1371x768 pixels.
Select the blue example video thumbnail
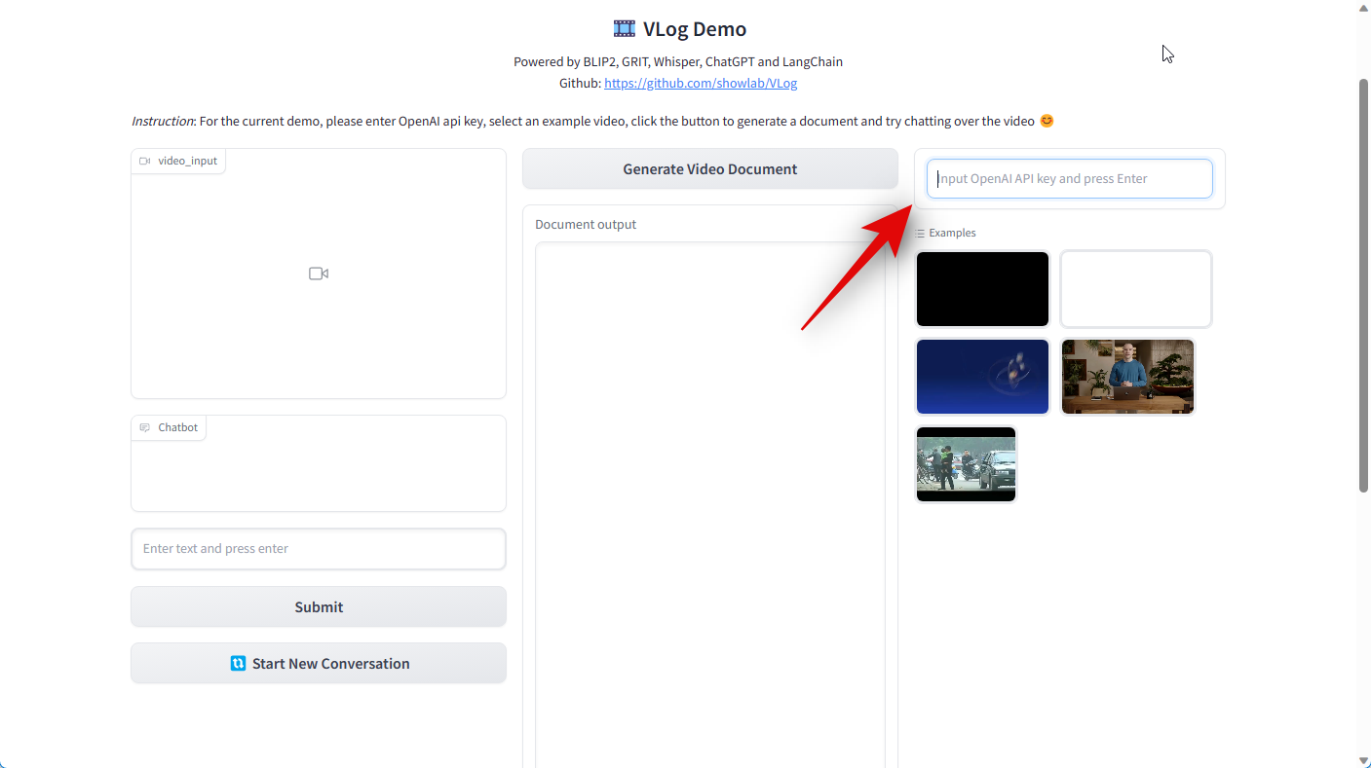click(x=982, y=377)
